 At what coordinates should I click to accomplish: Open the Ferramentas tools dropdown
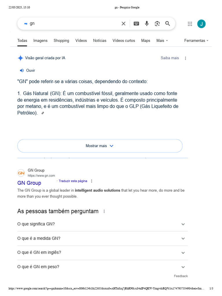tap(196, 41)
